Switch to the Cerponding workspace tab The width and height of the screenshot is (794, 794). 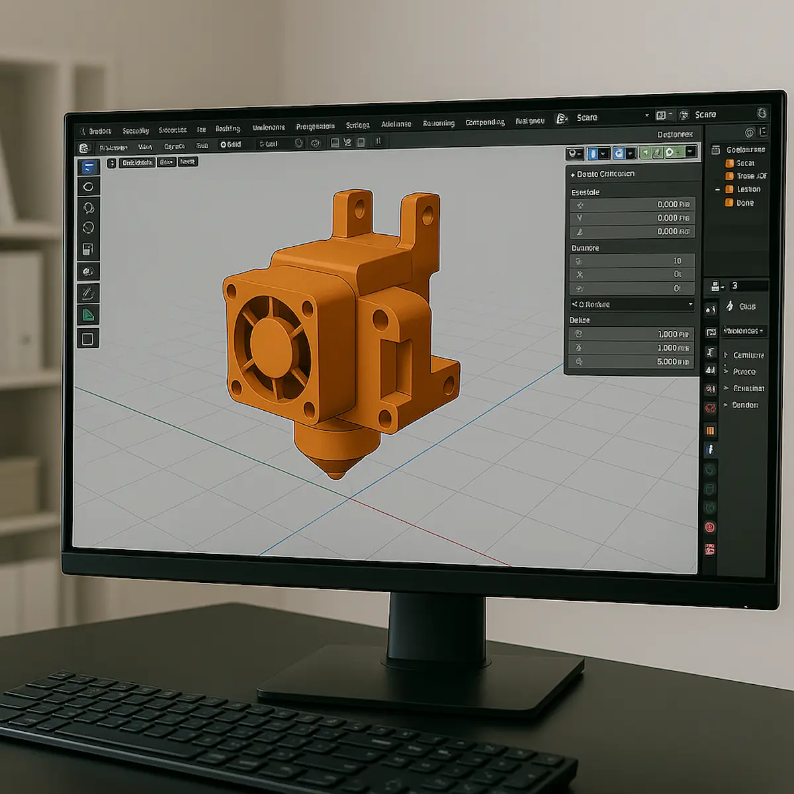point(485,122)
